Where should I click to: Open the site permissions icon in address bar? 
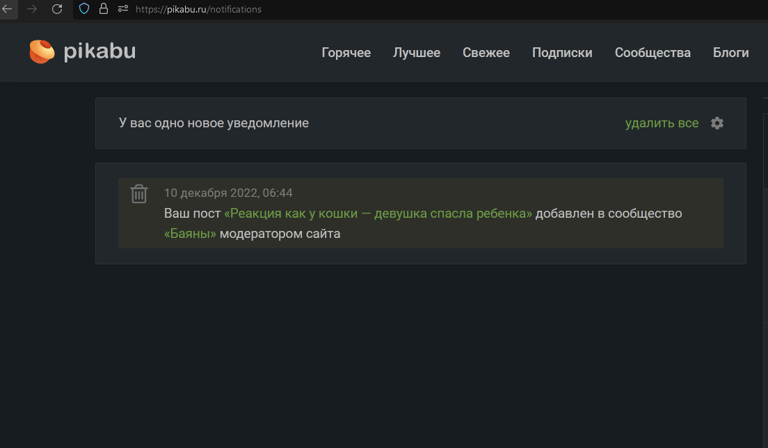tap(123, 9)
